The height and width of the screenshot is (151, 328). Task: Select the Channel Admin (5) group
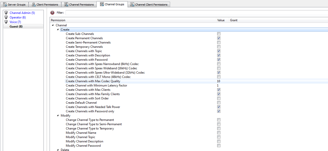point(22,13)
